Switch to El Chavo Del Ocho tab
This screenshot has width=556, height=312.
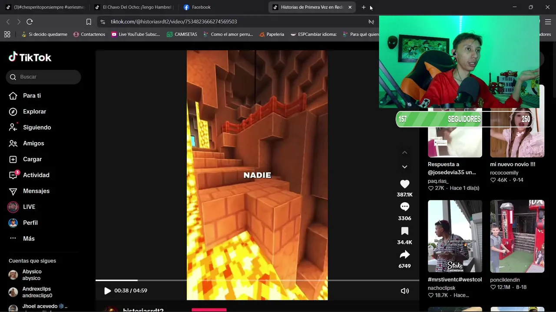click(134, 7)
